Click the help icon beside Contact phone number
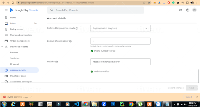This screenshot has width=200, height=107. [x=70, y=41]
